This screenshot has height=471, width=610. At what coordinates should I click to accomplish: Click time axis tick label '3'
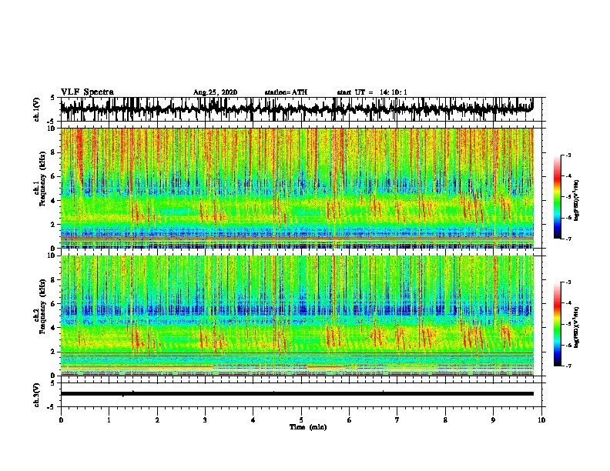pyautogui.click(x=205, y=420)
